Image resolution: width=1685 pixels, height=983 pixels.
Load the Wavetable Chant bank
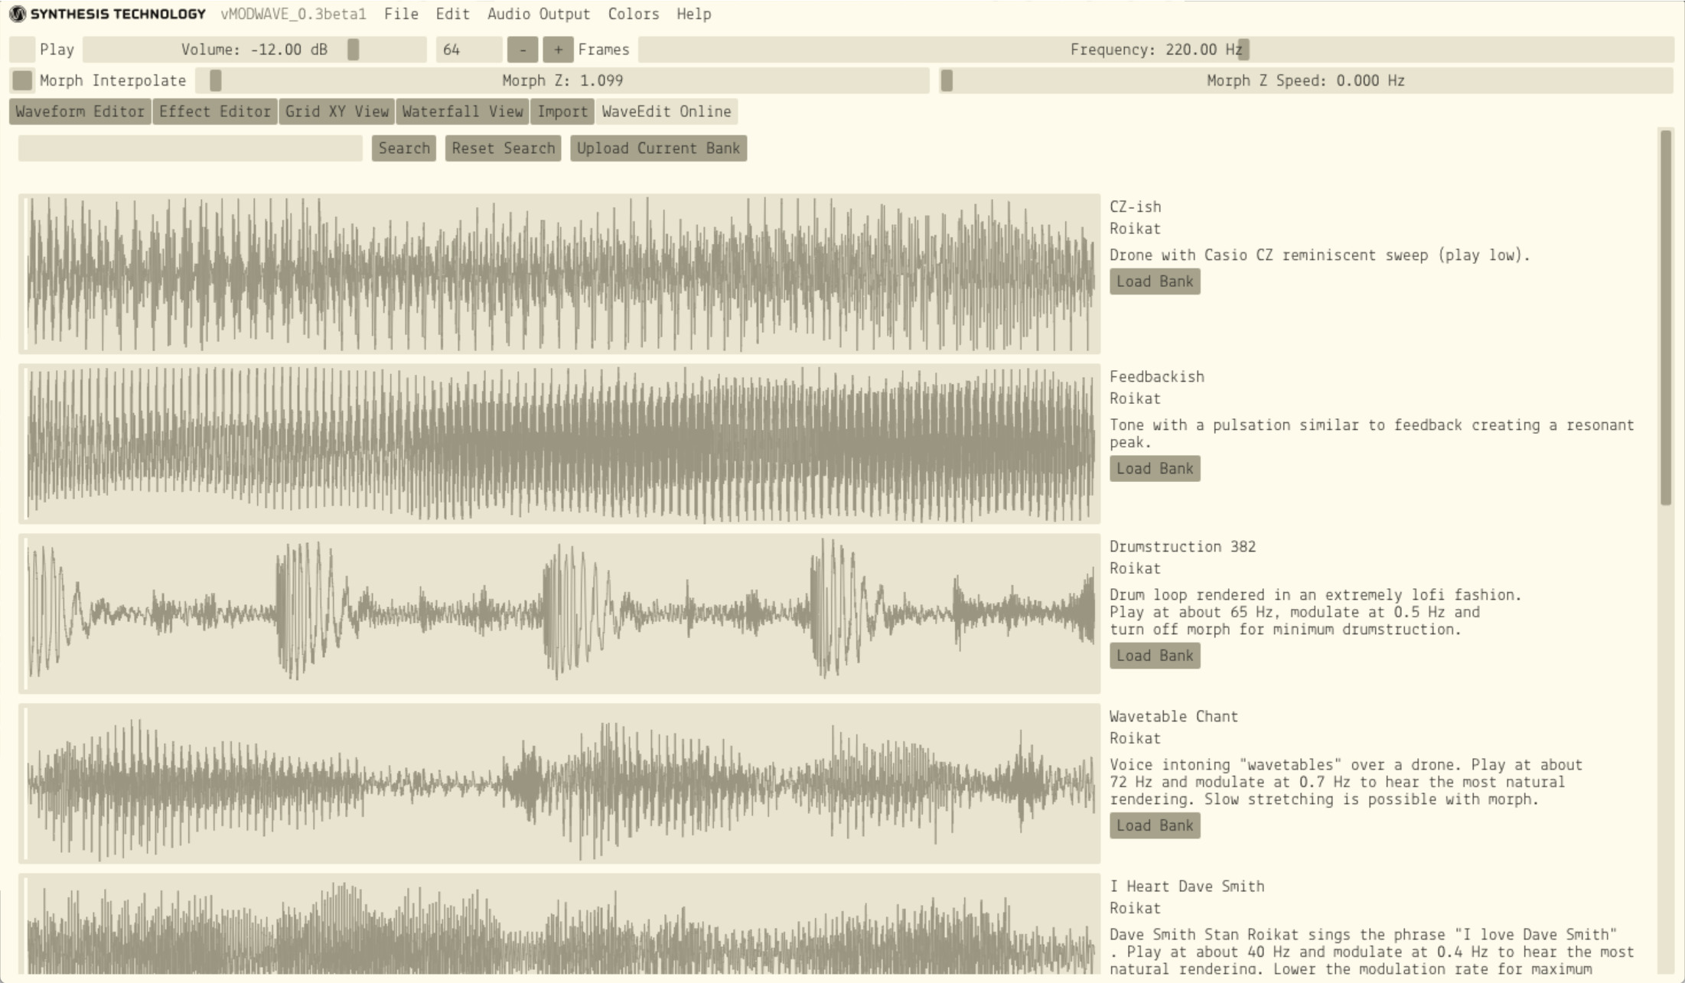pyautogui.click(x=1155, y=825)
